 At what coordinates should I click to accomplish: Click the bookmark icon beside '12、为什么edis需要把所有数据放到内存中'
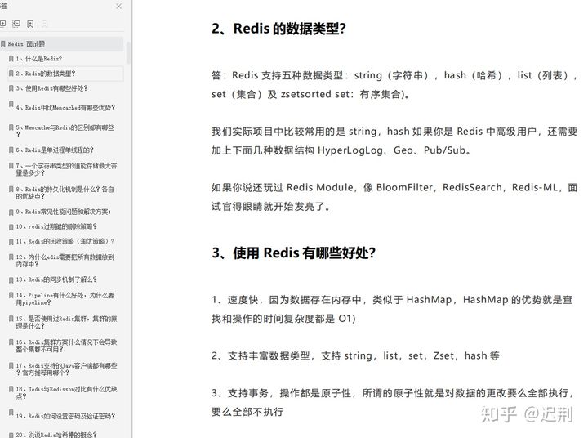pyautogui.click(x=11, y=257)
